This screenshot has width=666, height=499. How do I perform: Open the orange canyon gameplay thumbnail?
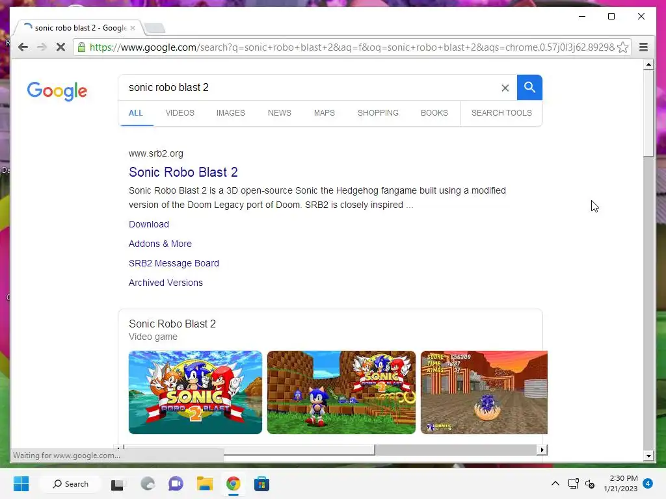point(484,392)
